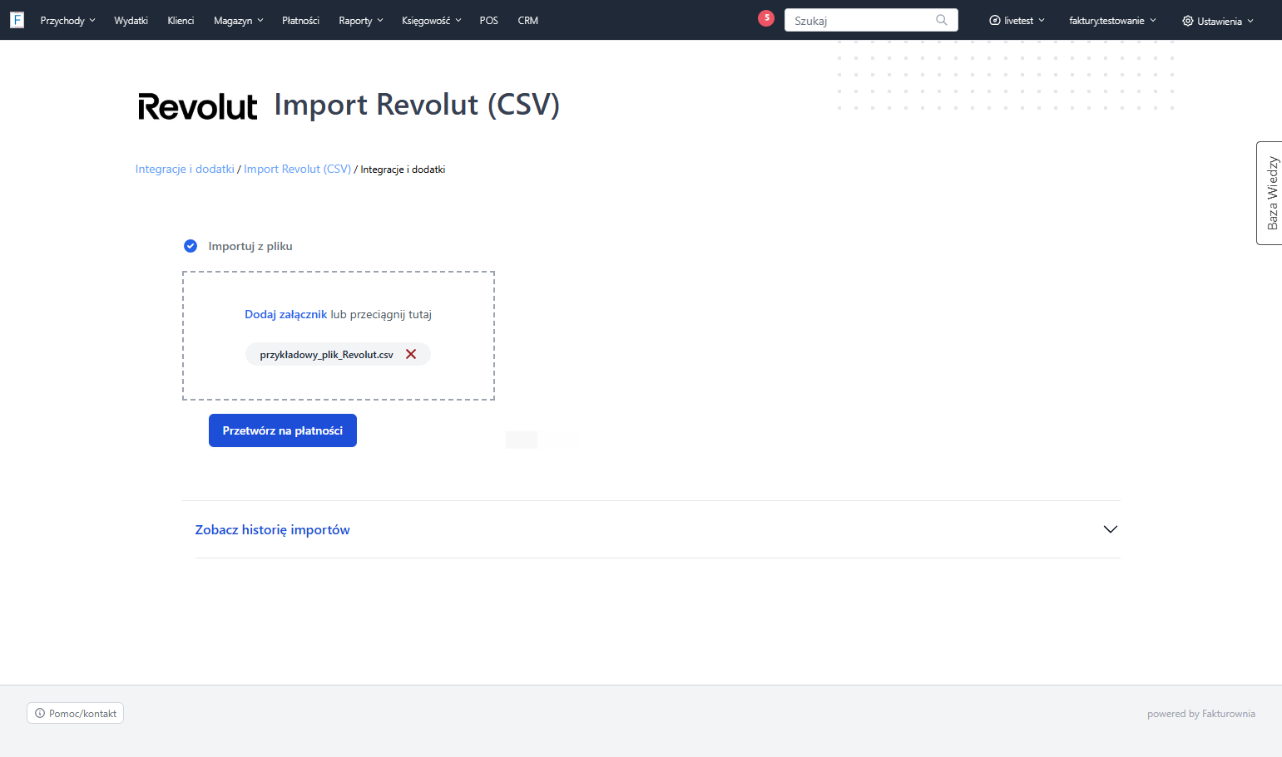The height and width of the screenshot is (757, 1282).
Task: Open the CRM menu item
Action: point(527,21)
